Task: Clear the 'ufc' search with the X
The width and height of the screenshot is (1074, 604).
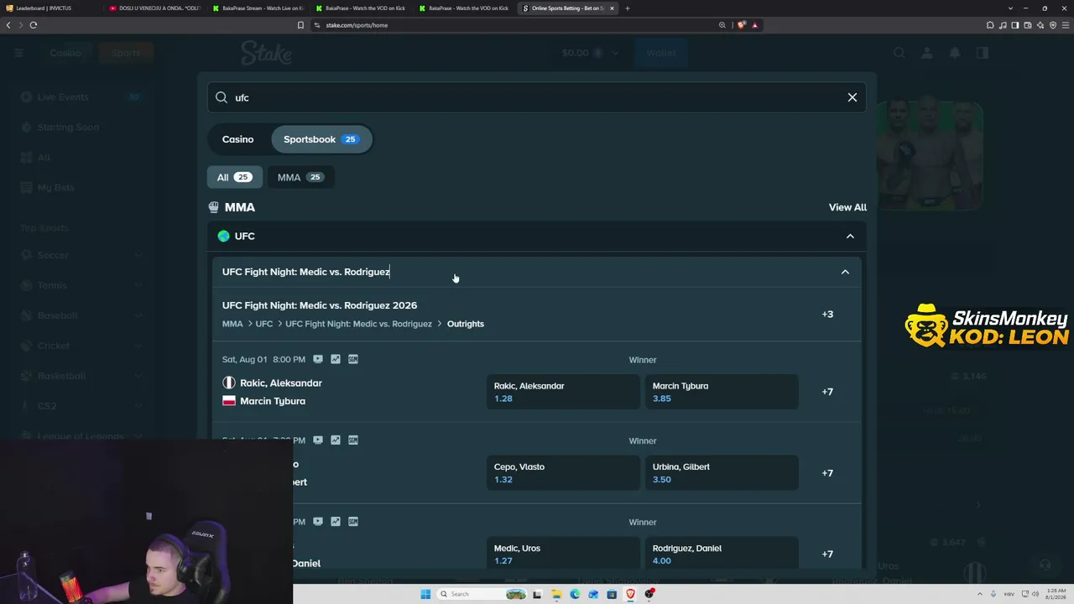Action: click(852, 97)
